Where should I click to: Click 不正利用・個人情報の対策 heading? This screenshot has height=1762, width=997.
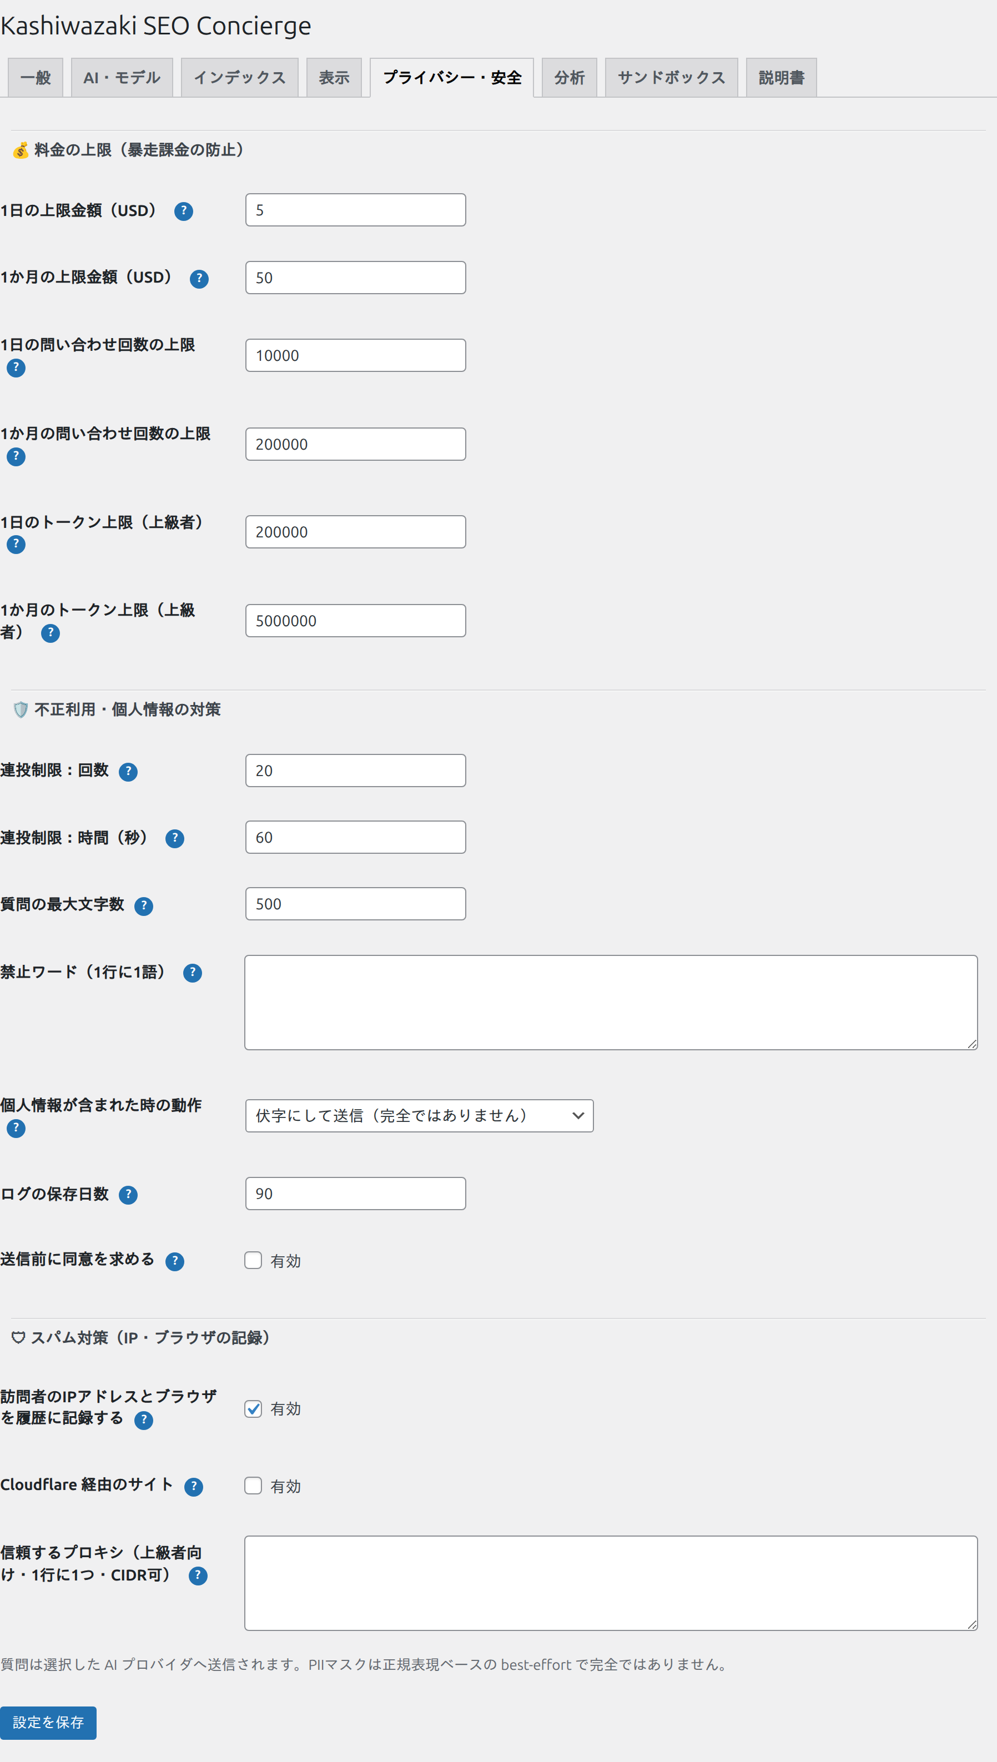(117, 709)
